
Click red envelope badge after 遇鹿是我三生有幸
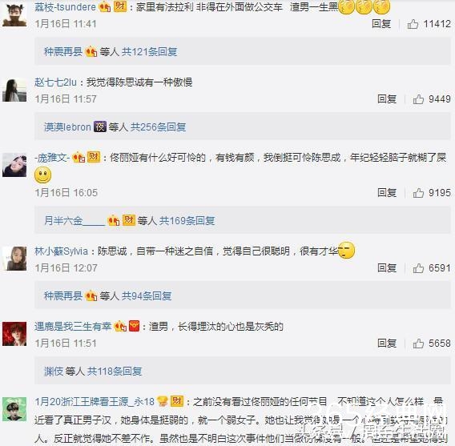coord(134,326)
